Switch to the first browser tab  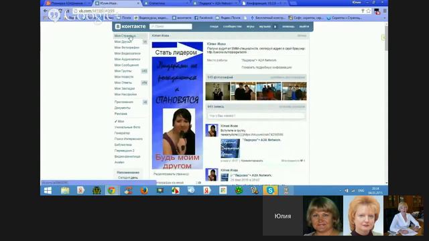point(68,3)
